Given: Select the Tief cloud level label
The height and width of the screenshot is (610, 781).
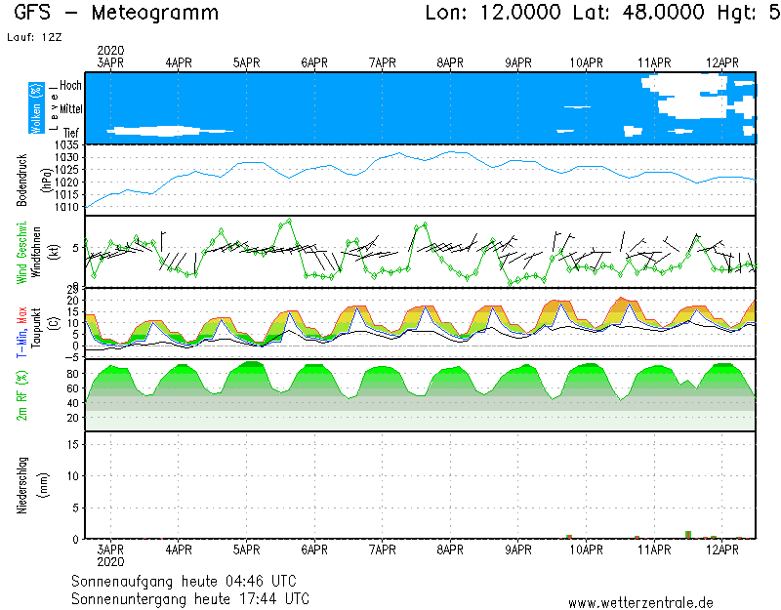Looking at the screenshot, I should (72, 132).
